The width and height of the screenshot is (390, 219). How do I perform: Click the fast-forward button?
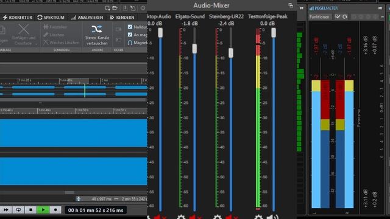coord(6,210)
